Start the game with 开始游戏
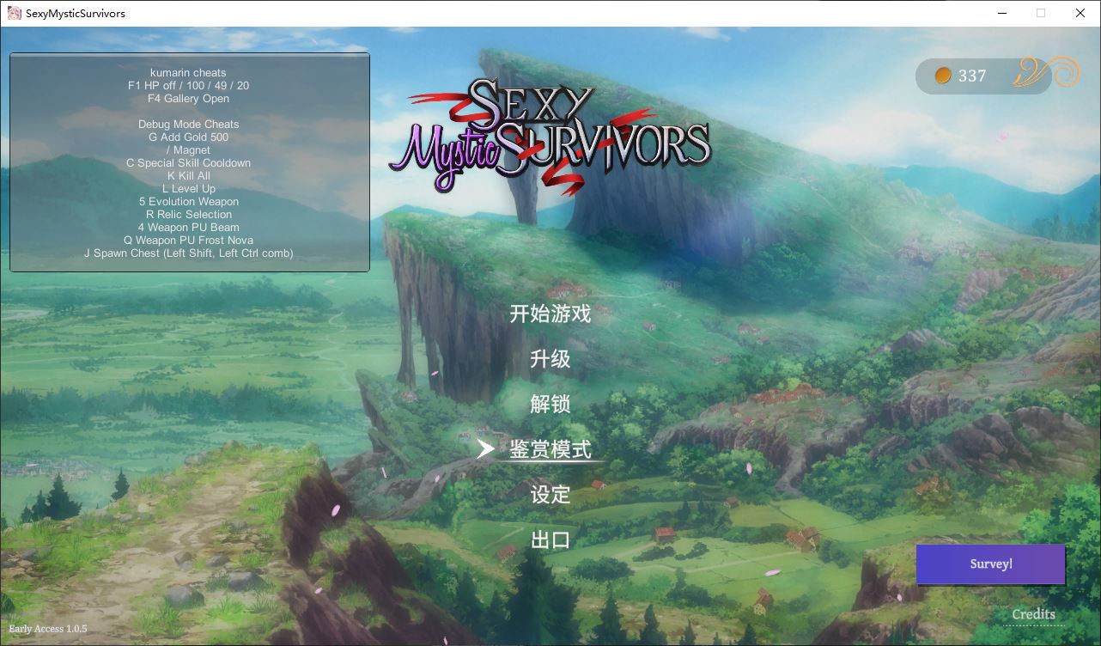 (x=550, y=314)
